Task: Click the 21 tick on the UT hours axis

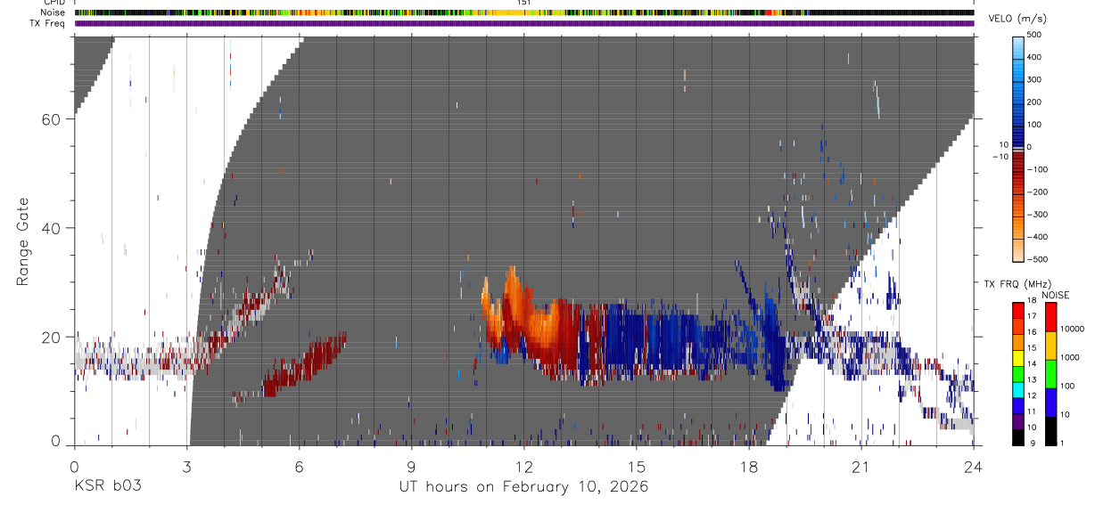Action: coord(860,467)
